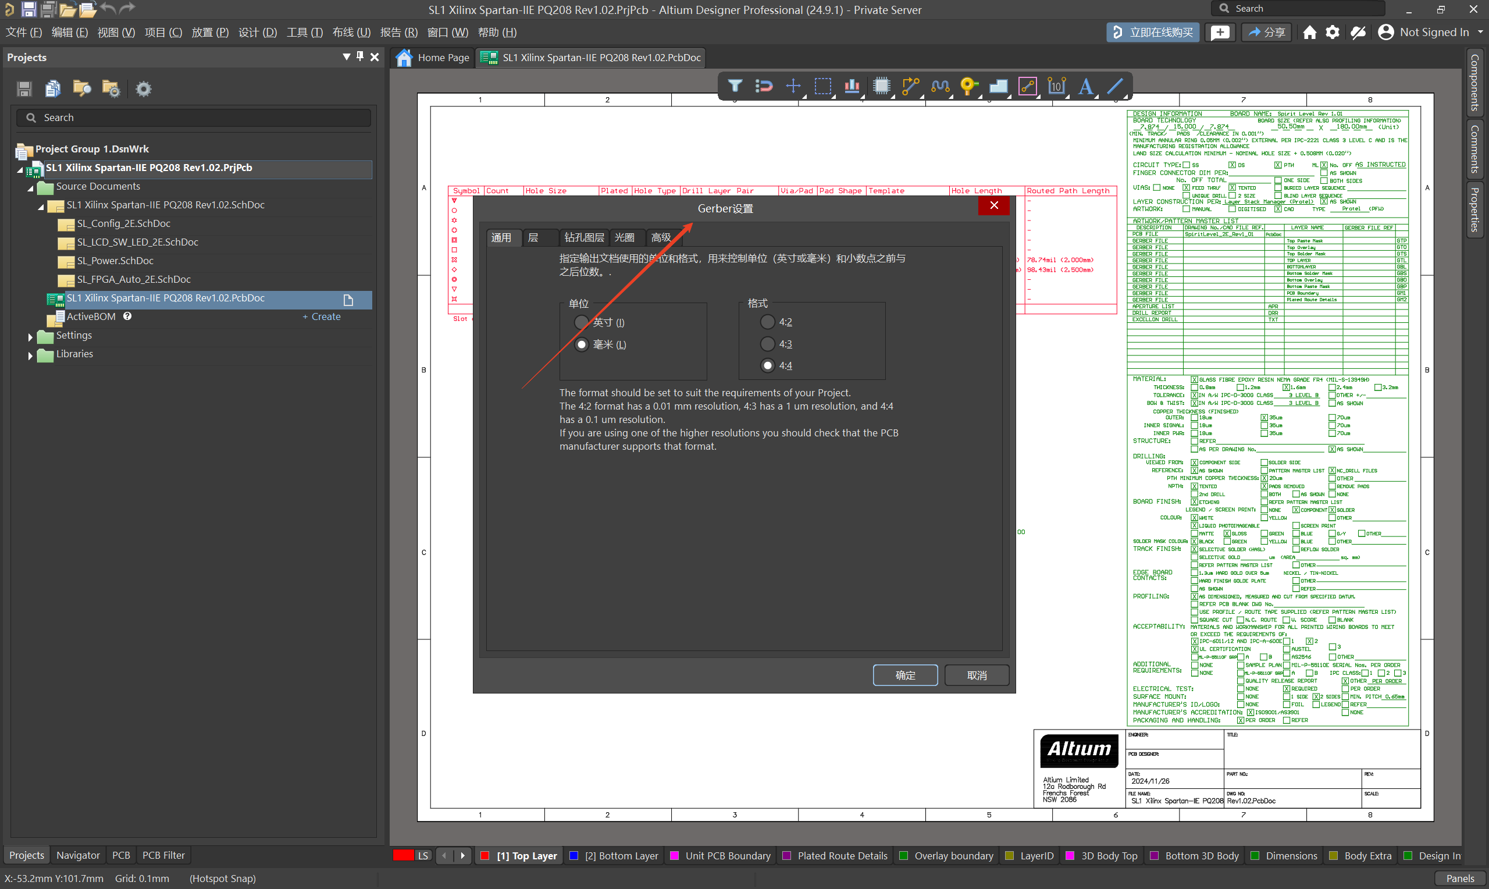
Task: Select the 毫米 (L) unit radio button
Action: (582, 344)
